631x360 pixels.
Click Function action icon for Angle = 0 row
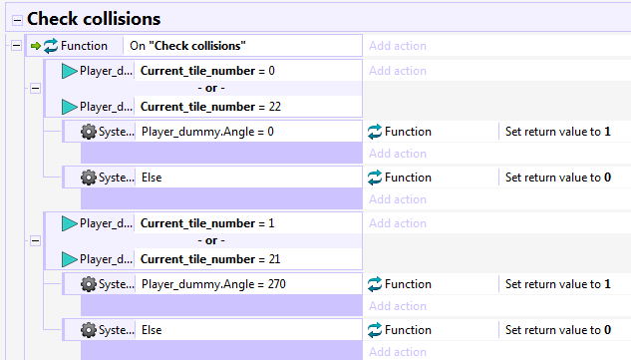[x=375, y=132]
